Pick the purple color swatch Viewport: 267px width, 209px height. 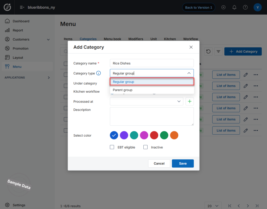124,135
